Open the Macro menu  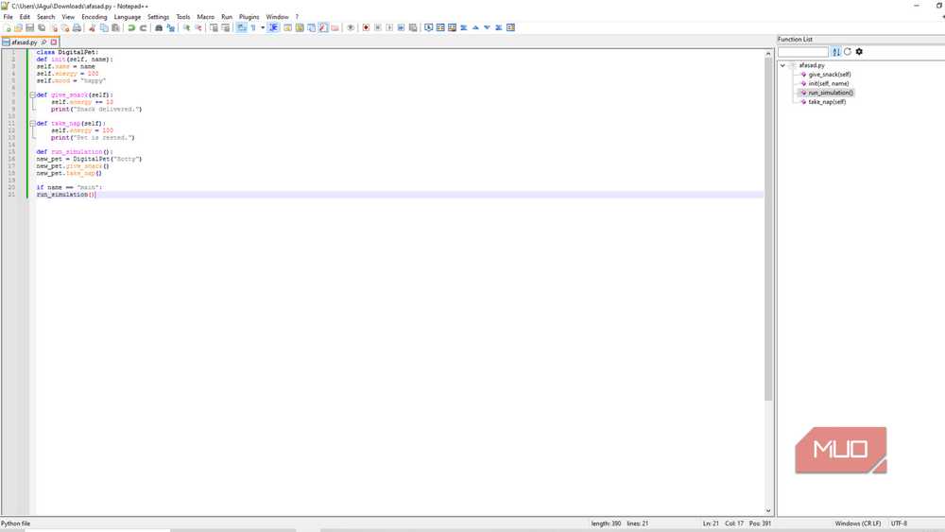205,17
